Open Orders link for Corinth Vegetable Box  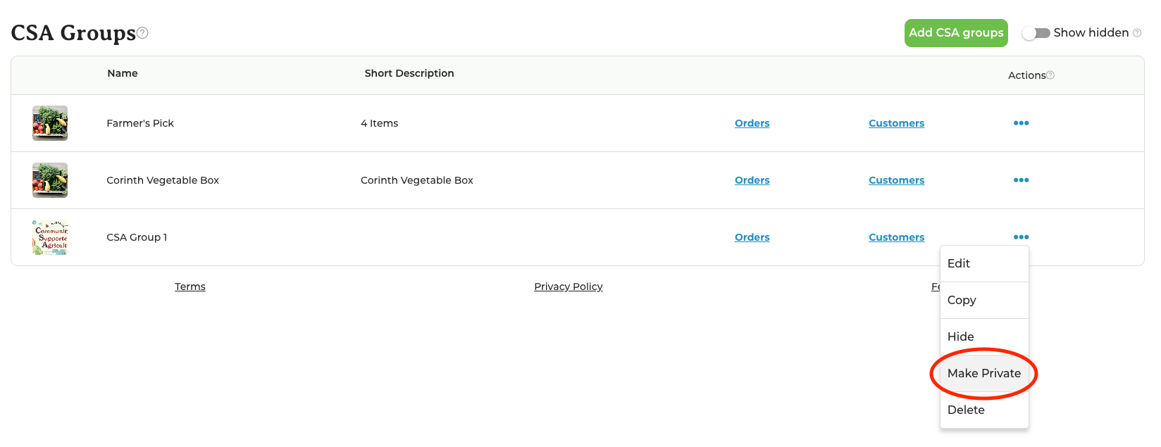coord(752,180)
